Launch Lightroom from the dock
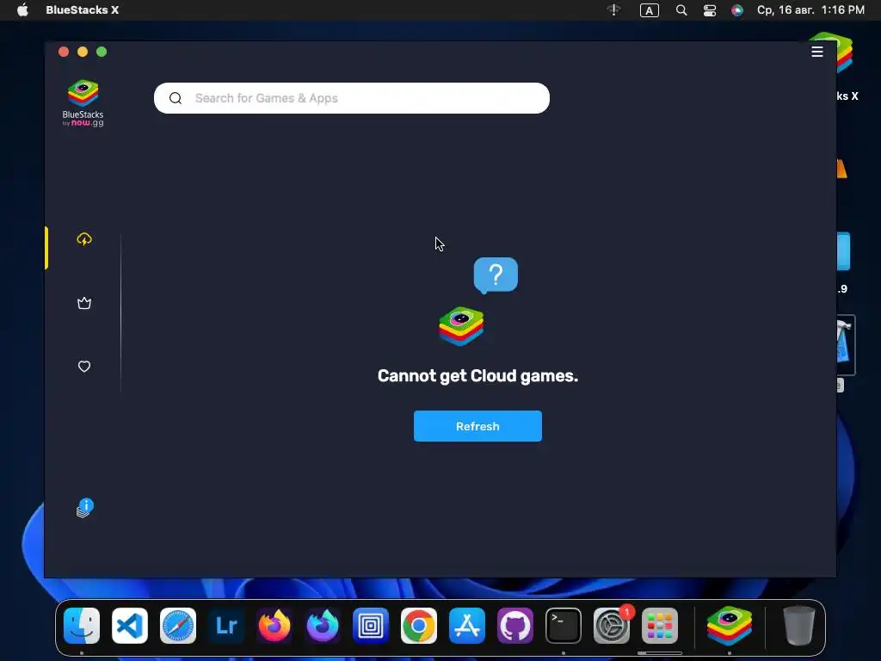Image resolution: width=881 pixels, height=661 pixels. tap(226, 626)
